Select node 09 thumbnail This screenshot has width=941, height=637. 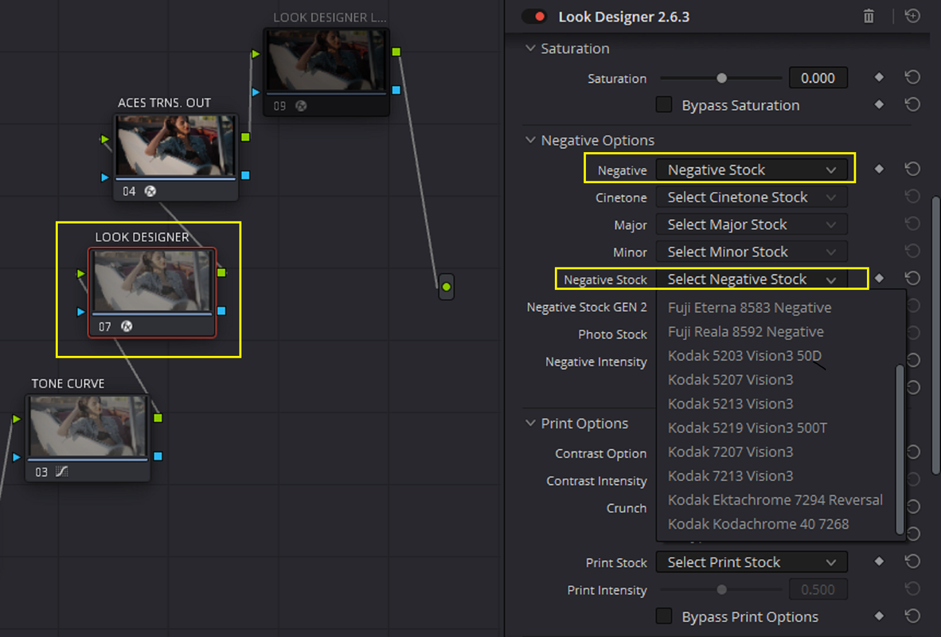pos(326,61)
